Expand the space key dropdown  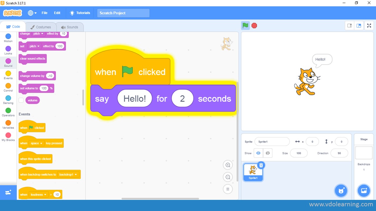(x=37, y=143)
